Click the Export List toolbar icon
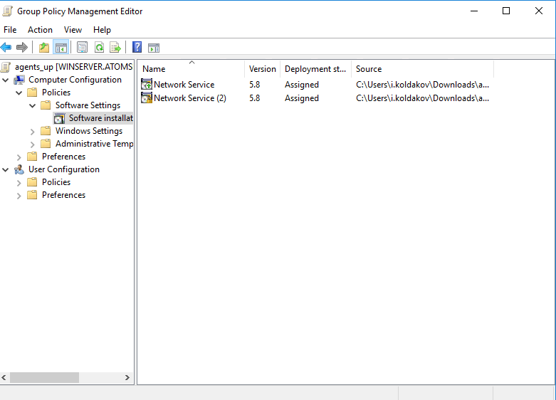Screen dimensions: 556x400 click(x=115, y=48)
